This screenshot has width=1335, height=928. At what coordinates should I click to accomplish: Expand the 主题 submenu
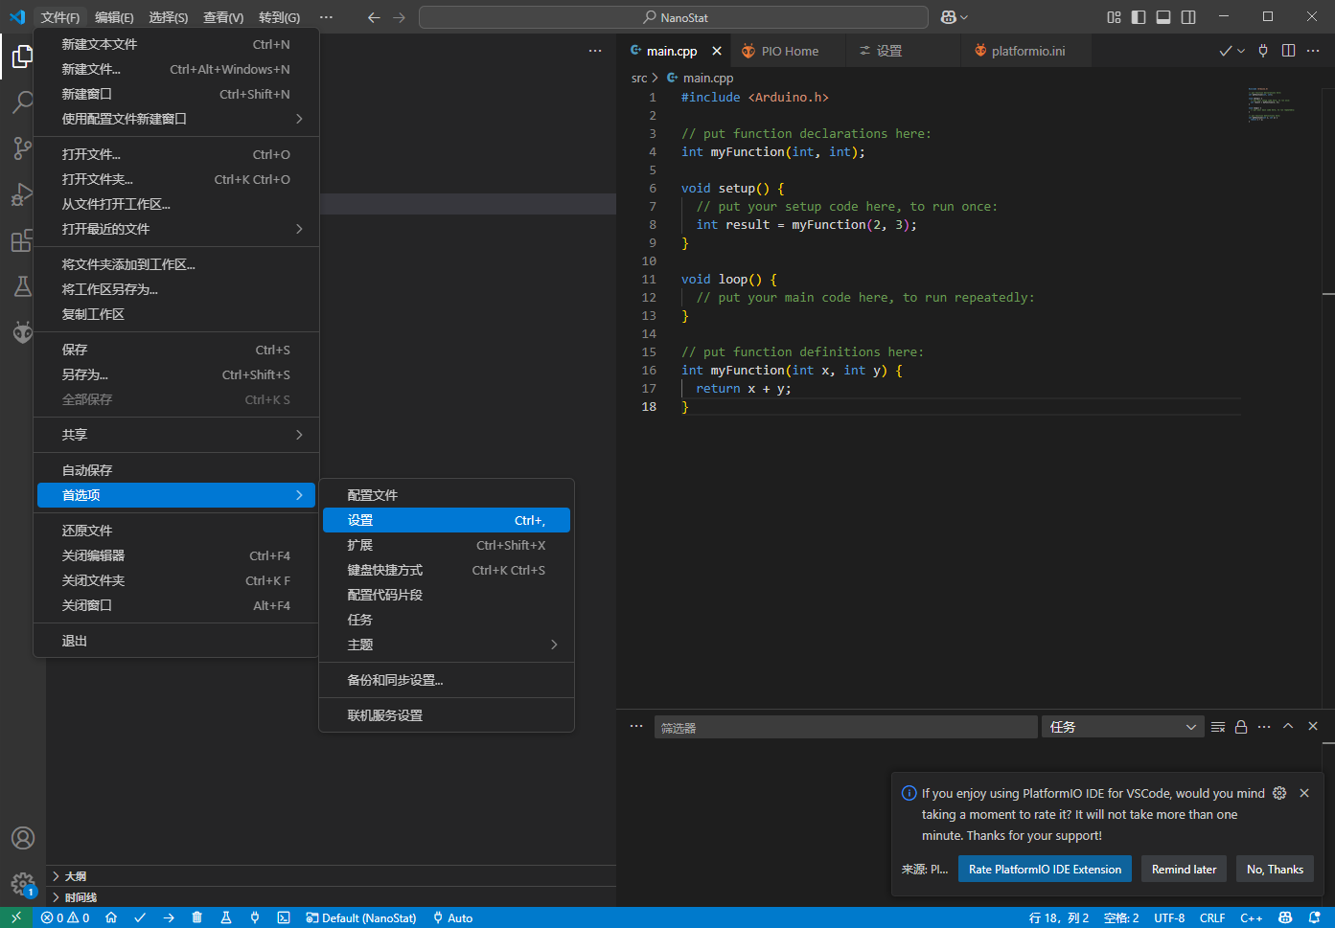pos(447,645)
